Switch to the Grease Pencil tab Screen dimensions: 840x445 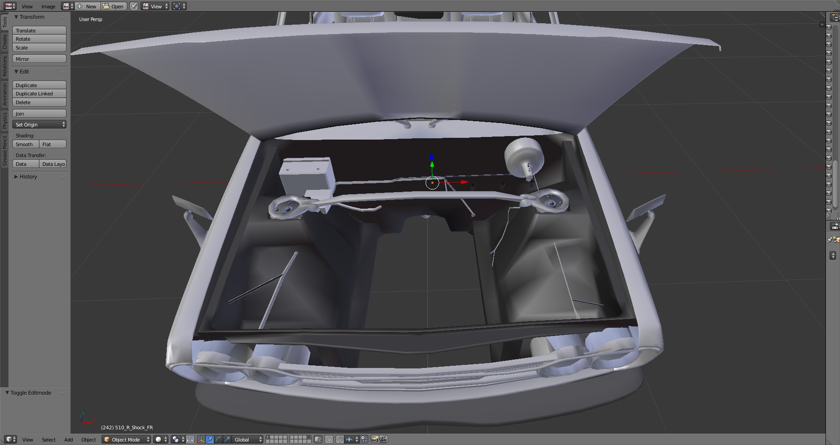(5, 151)
